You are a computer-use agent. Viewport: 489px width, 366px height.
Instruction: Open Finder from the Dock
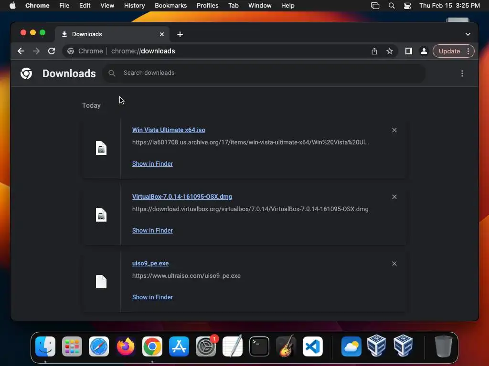point(45,346)
